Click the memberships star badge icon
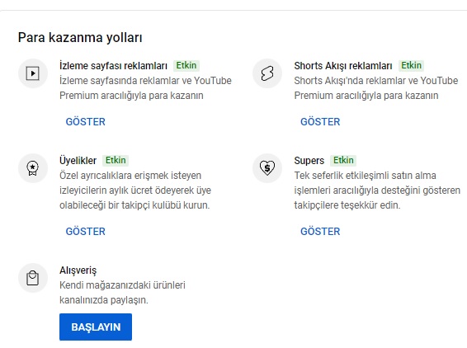 pos(33,168)
